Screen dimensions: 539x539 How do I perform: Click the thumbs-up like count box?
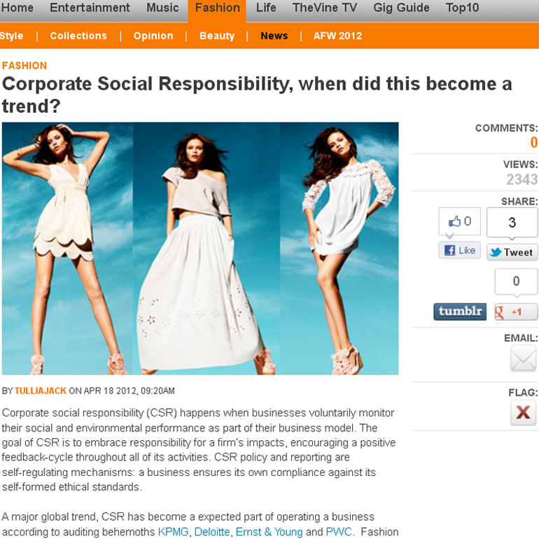click(x=459, y=221)
